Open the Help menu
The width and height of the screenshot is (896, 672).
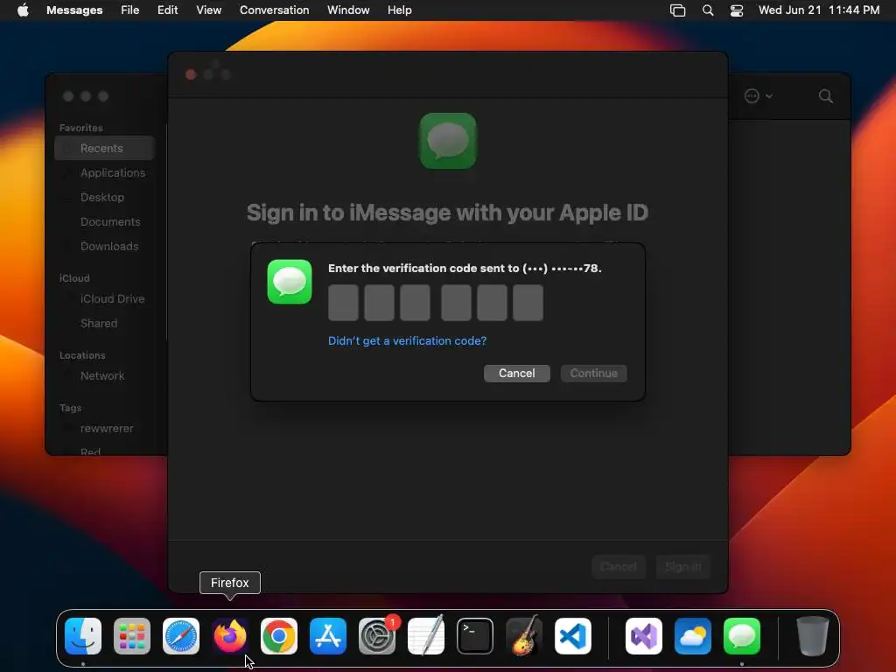click(x=399, y=10)
